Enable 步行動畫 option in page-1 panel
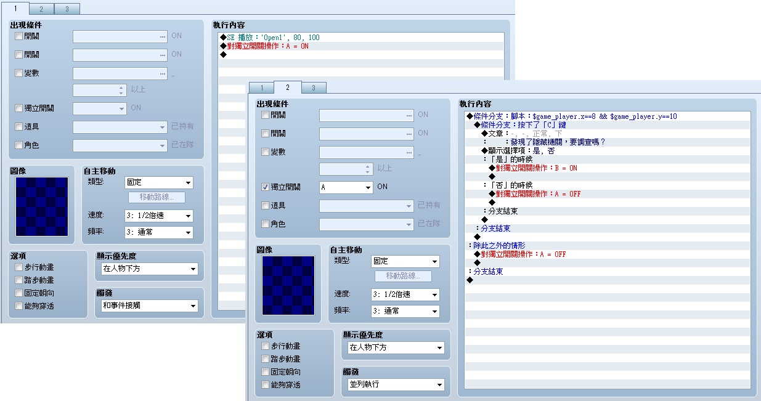 click(19, 267)
